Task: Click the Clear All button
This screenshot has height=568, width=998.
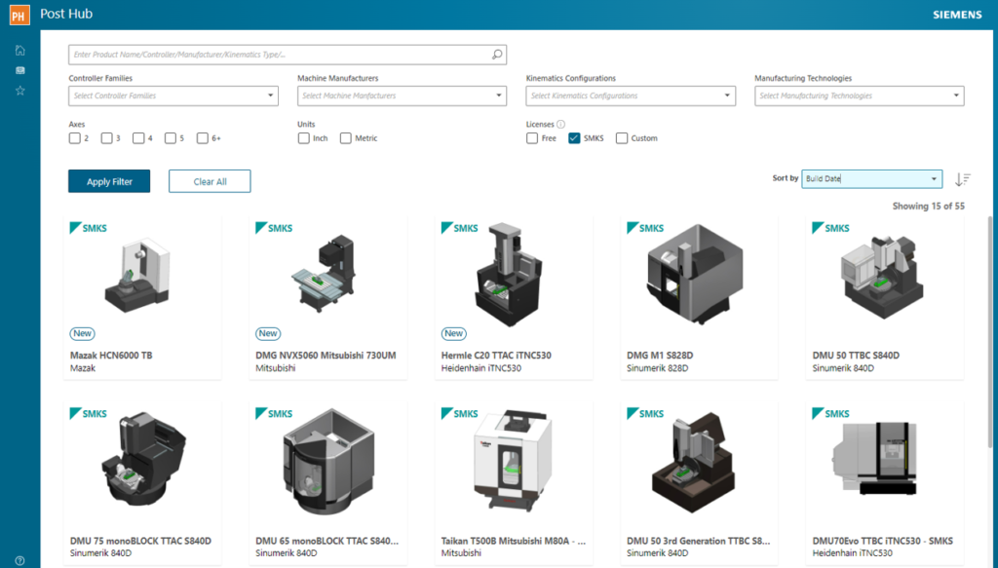Action: (210, 181)
